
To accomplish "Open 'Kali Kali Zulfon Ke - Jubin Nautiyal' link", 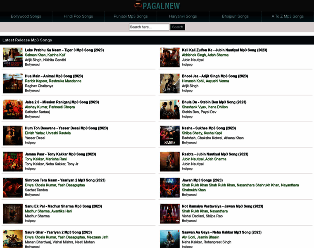I will click(224, 50).
